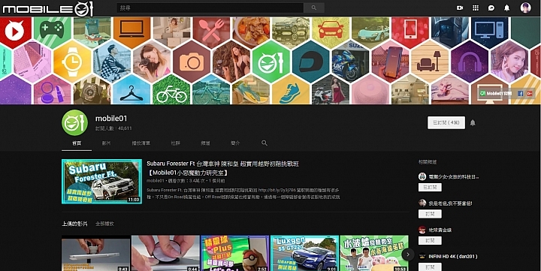Image resolution: width=541 pixels, height=271 pixels.
Task: Click the 相關頻道 related channels heading
Action: pyautogui.click(x=428, y=161)
